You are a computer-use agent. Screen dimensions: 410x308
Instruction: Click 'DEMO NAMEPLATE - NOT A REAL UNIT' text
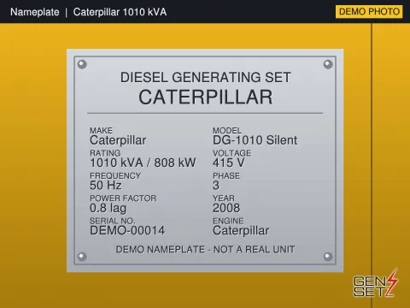point(205,249)
